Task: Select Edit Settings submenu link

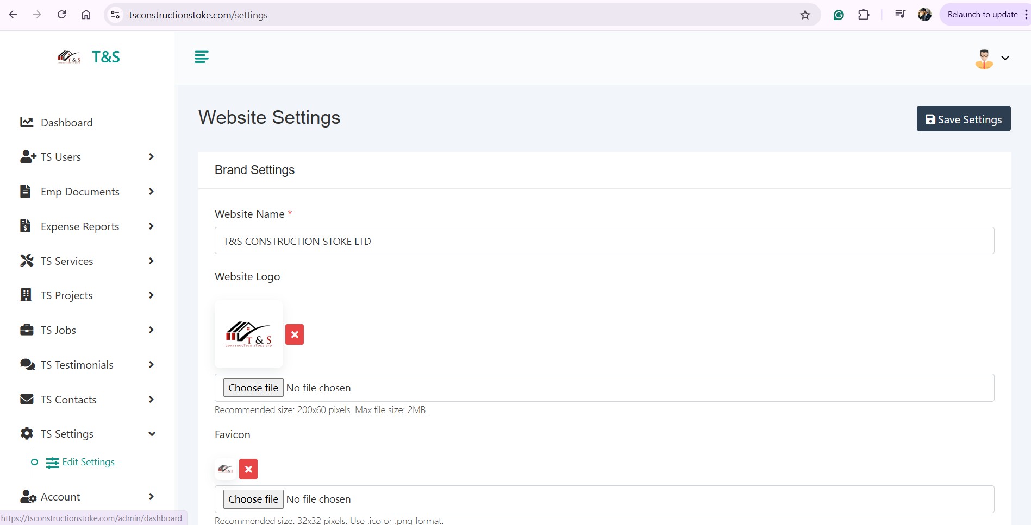Action: 88,462
